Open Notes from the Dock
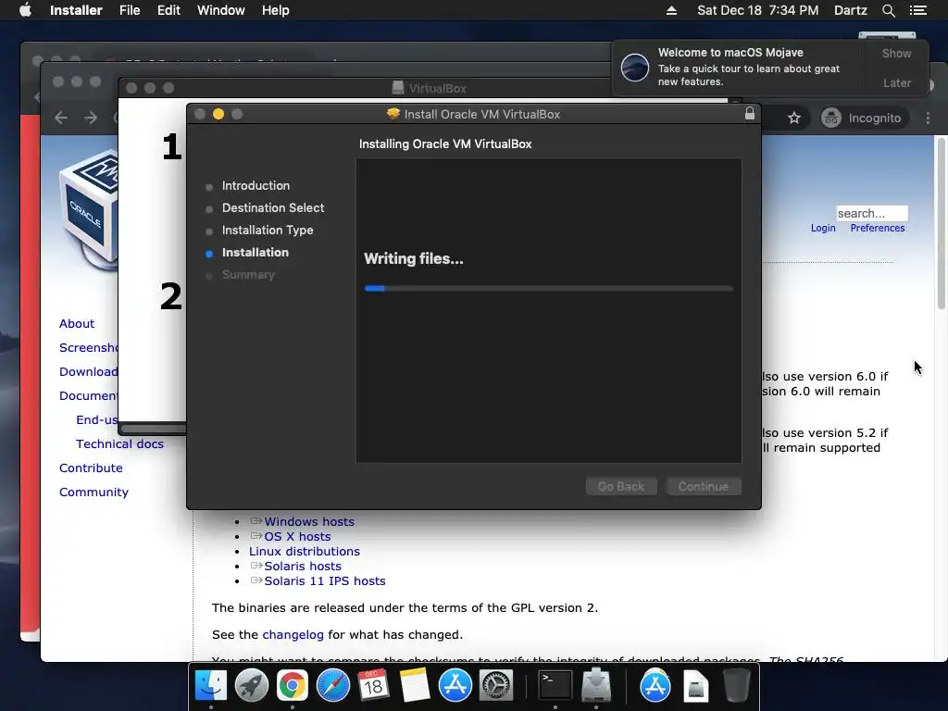The width and height of the screenshot is (948, 711). [x=414, y=686]
